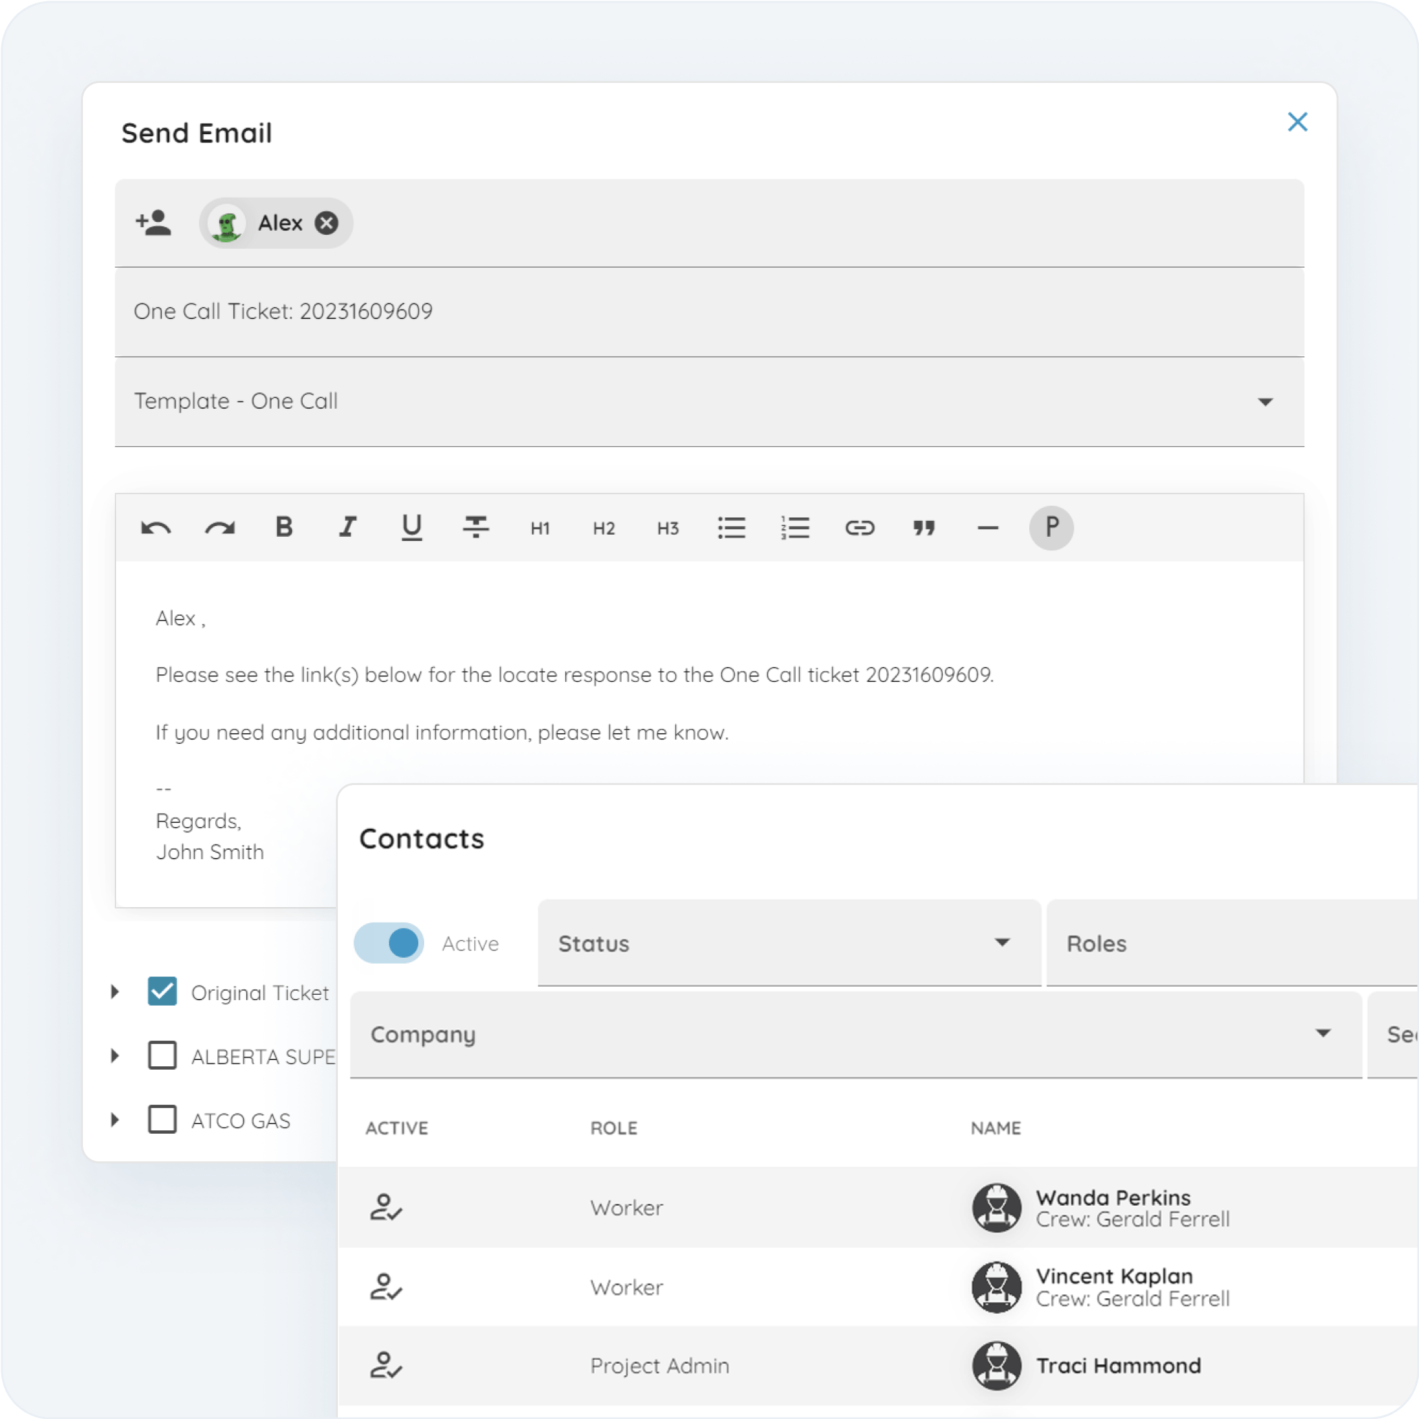The image size is (1419, 1419).
Task: Click the One Call Ticket subject field
Action: (709, 312)
